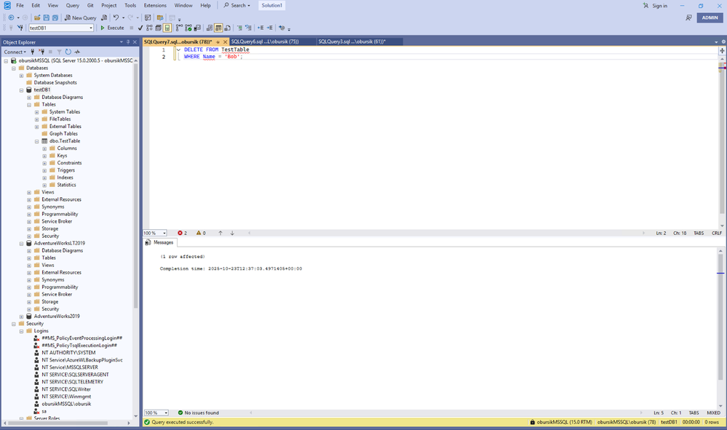Open the Query menu
Image resolution: width=727 pixels, height=430 pixels.
pos(72,5)
